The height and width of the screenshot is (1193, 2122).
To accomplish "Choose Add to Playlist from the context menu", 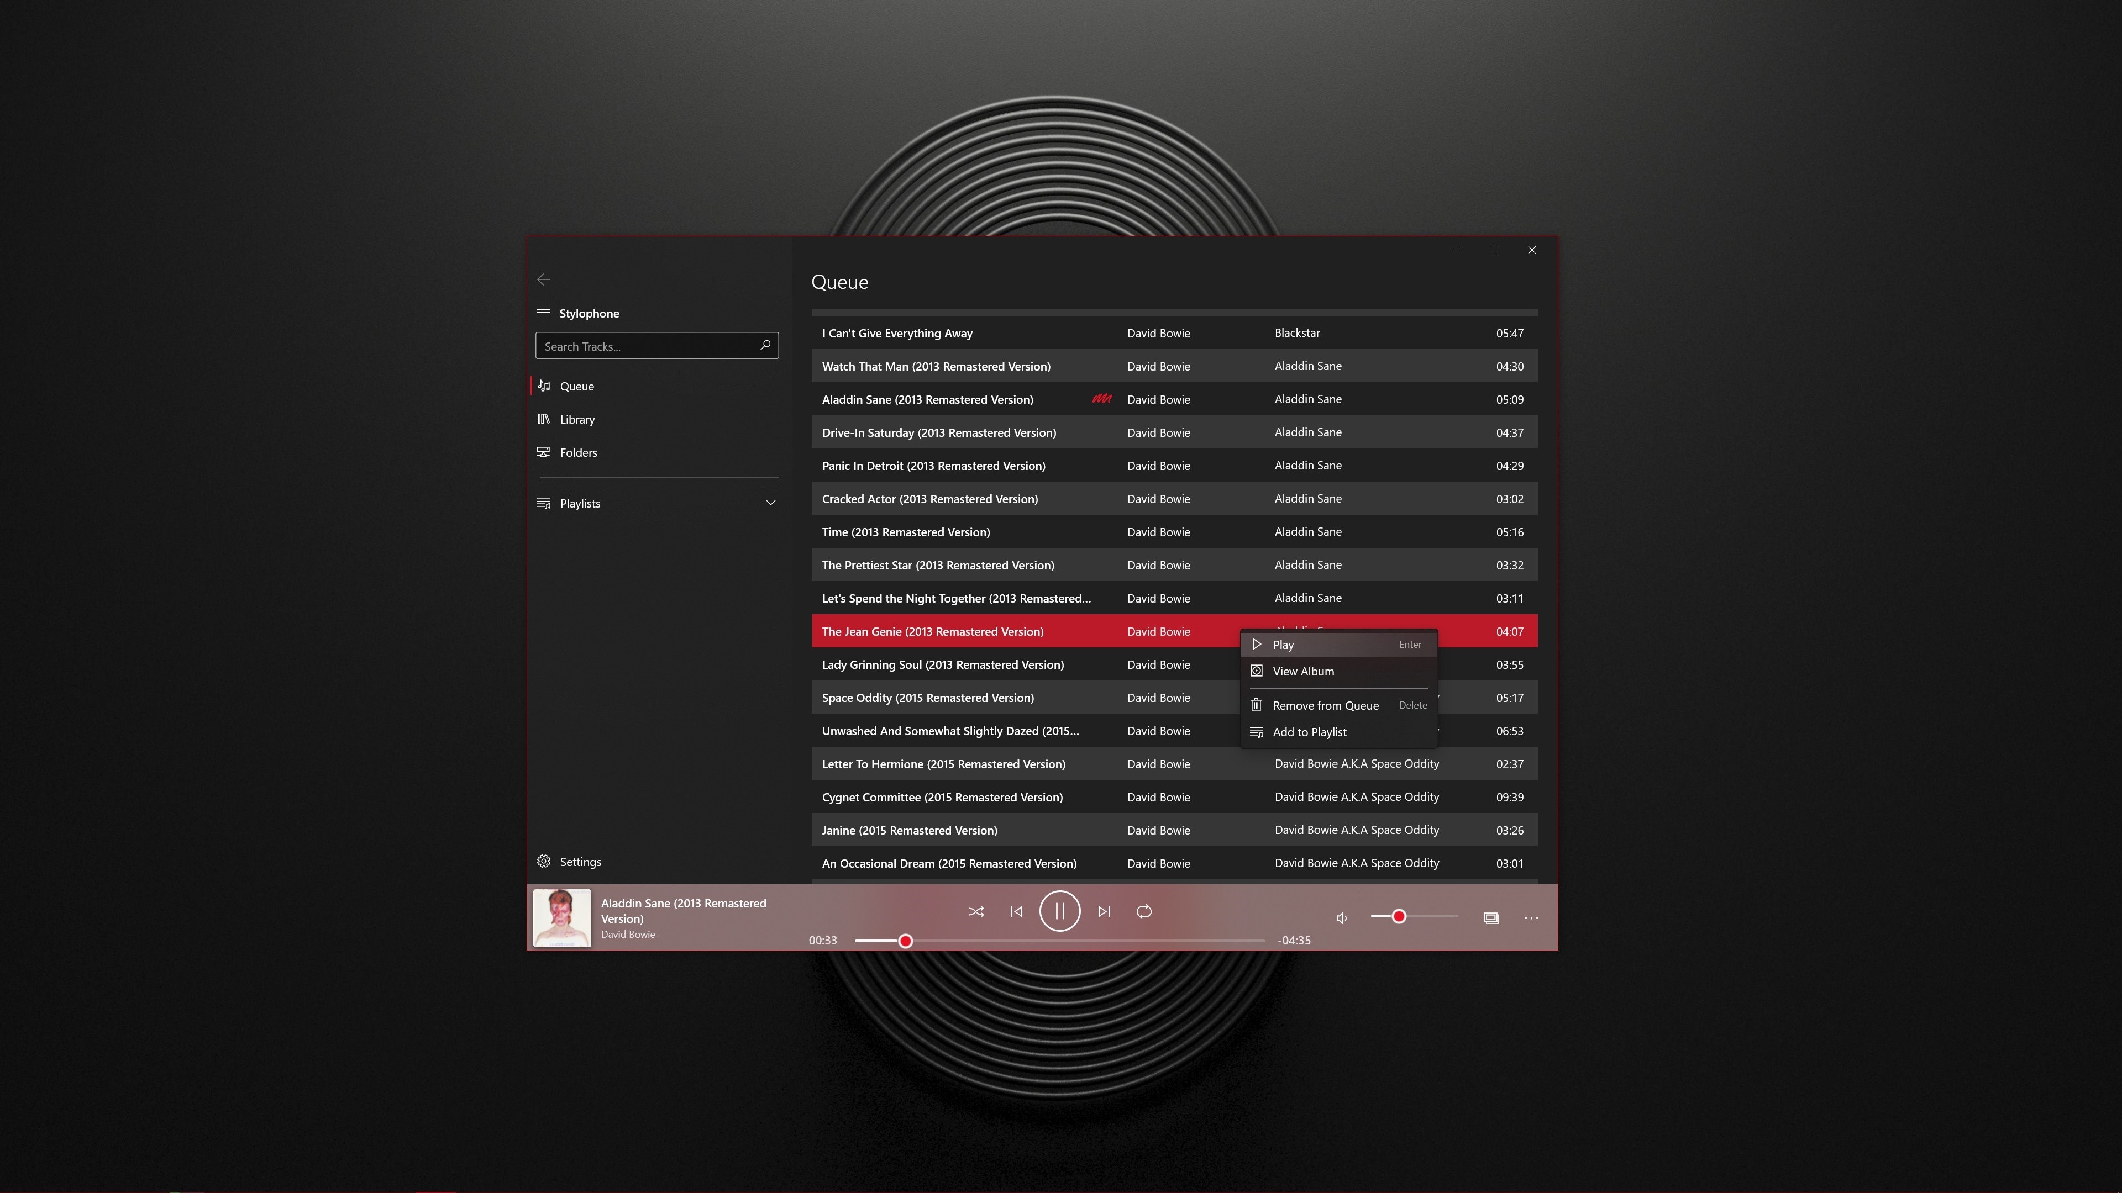I will point(1309,732).
